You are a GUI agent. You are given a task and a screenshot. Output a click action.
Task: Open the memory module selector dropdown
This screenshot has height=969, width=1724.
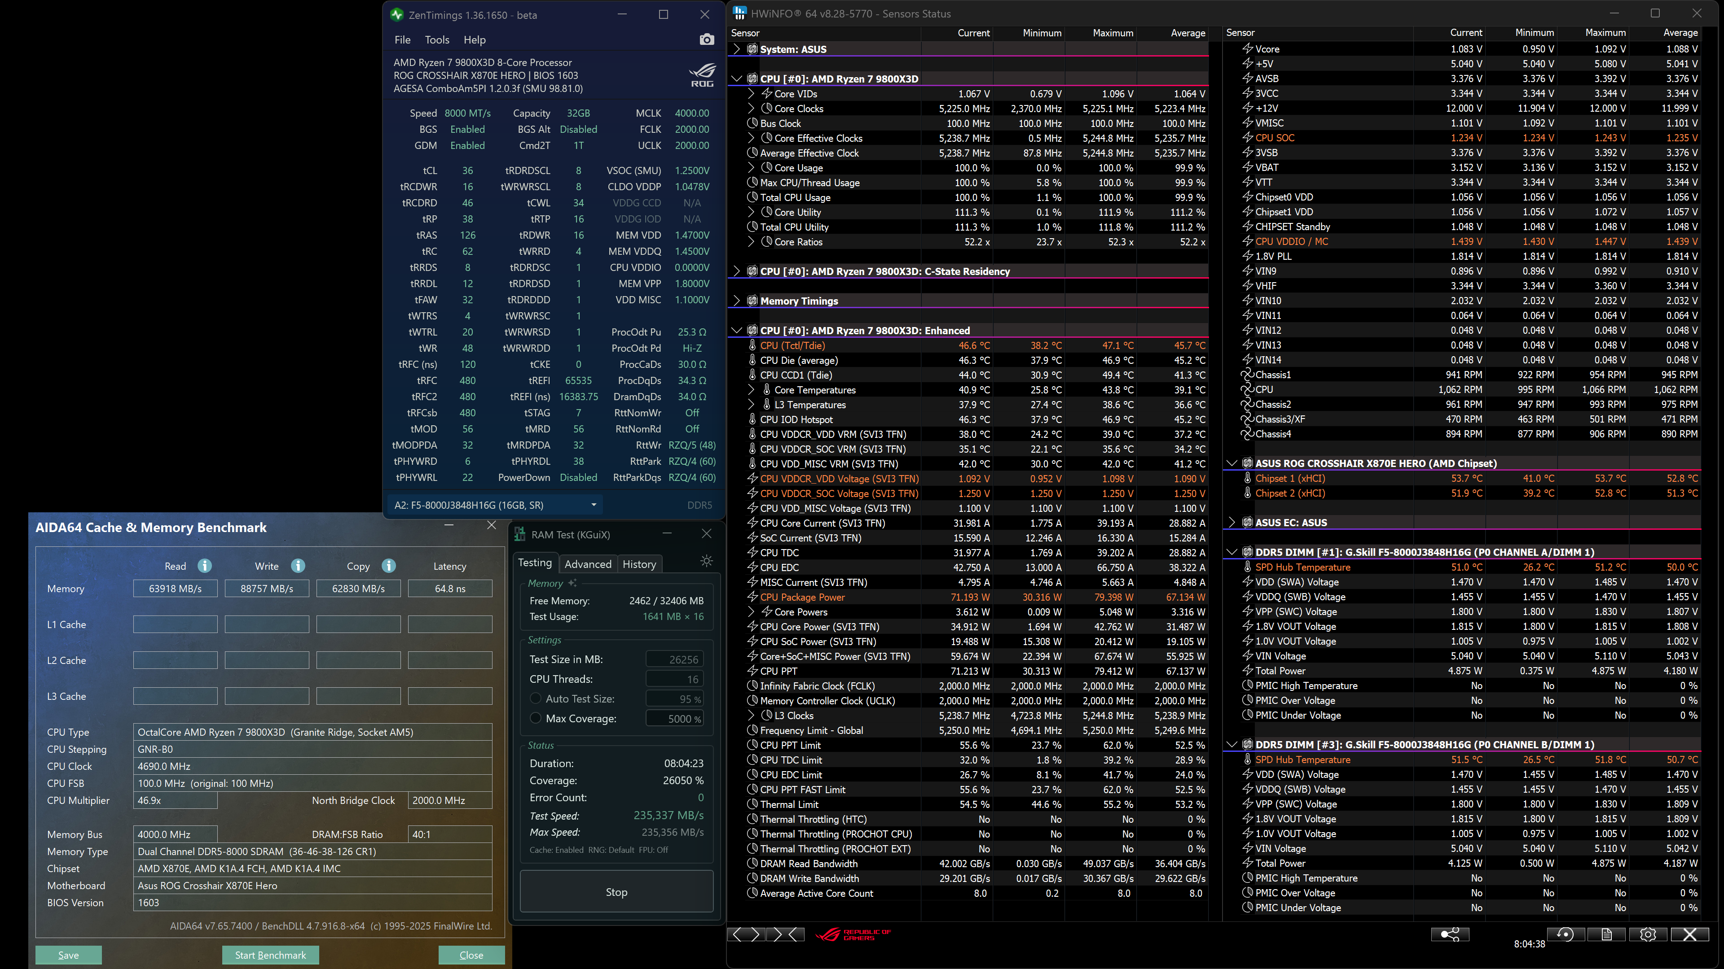coord(593,505)
